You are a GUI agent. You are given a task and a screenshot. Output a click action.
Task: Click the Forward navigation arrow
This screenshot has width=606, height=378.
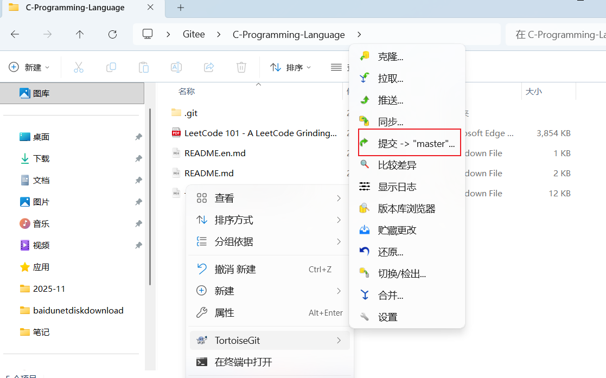point(48,34)
